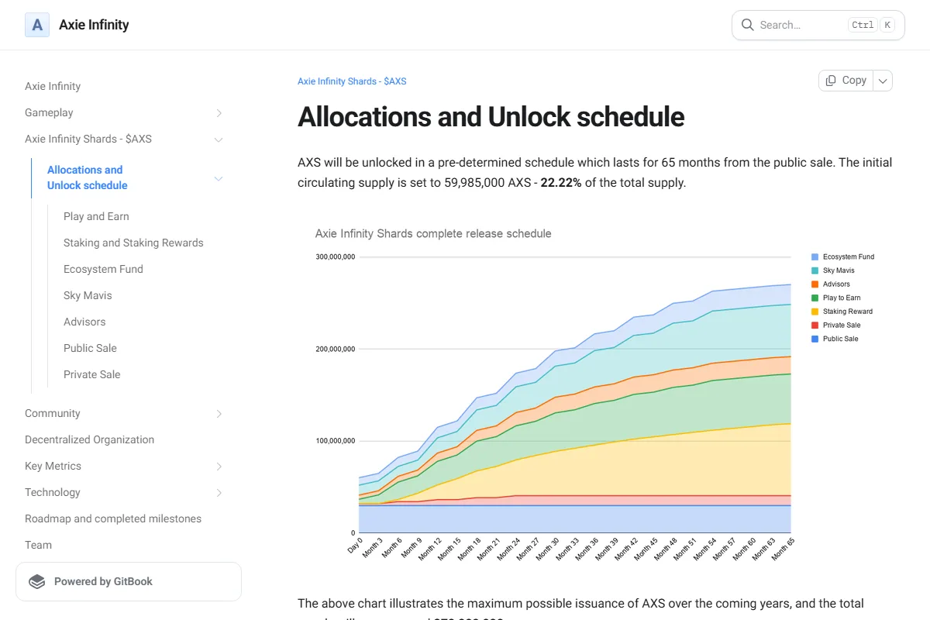Click the search magnifier icon
Image resolution: width=930 pixels, height=620 pixels.
pos(748,25)
